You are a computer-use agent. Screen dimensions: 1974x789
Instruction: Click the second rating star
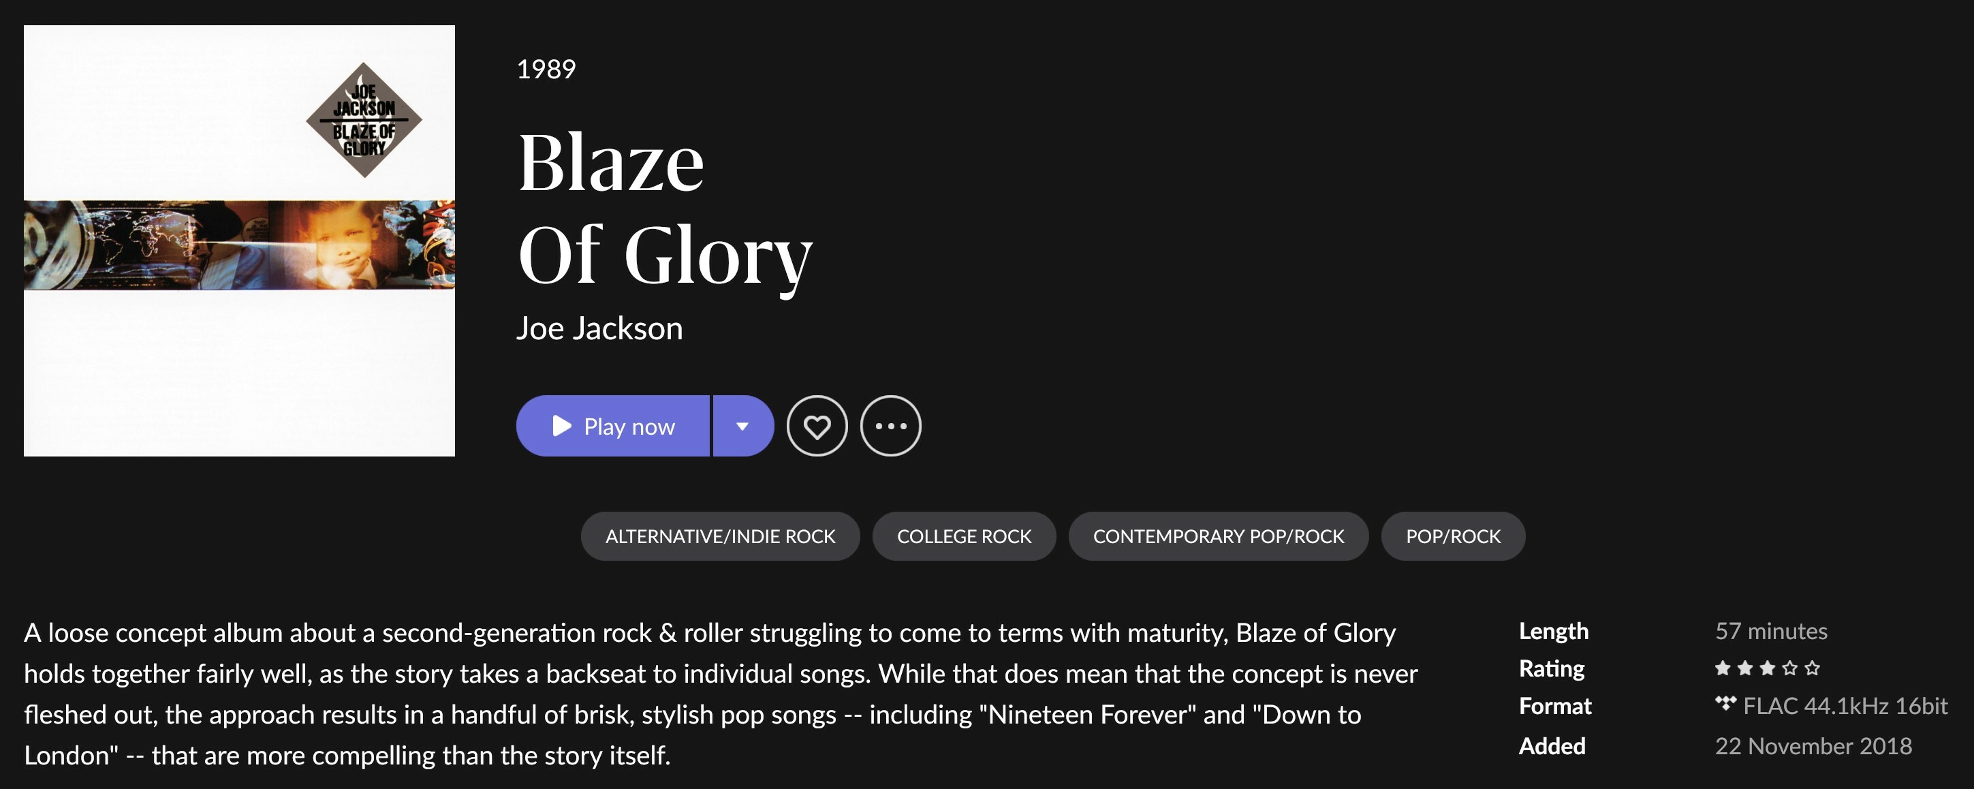point(1745,668)
